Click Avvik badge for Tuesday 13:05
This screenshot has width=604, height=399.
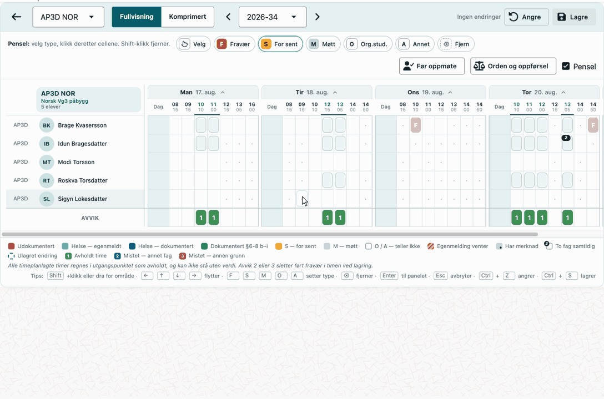[x=340, y=218]
